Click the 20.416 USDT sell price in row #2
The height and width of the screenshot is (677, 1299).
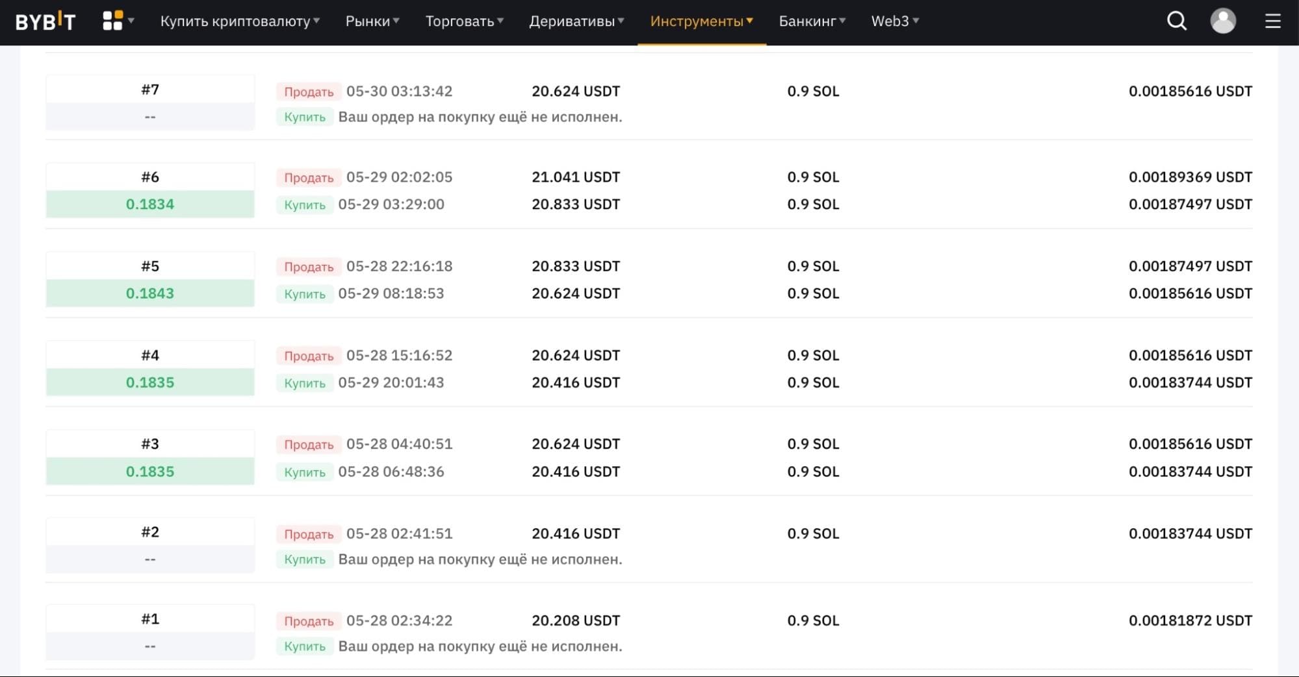[x=576, y=534]
